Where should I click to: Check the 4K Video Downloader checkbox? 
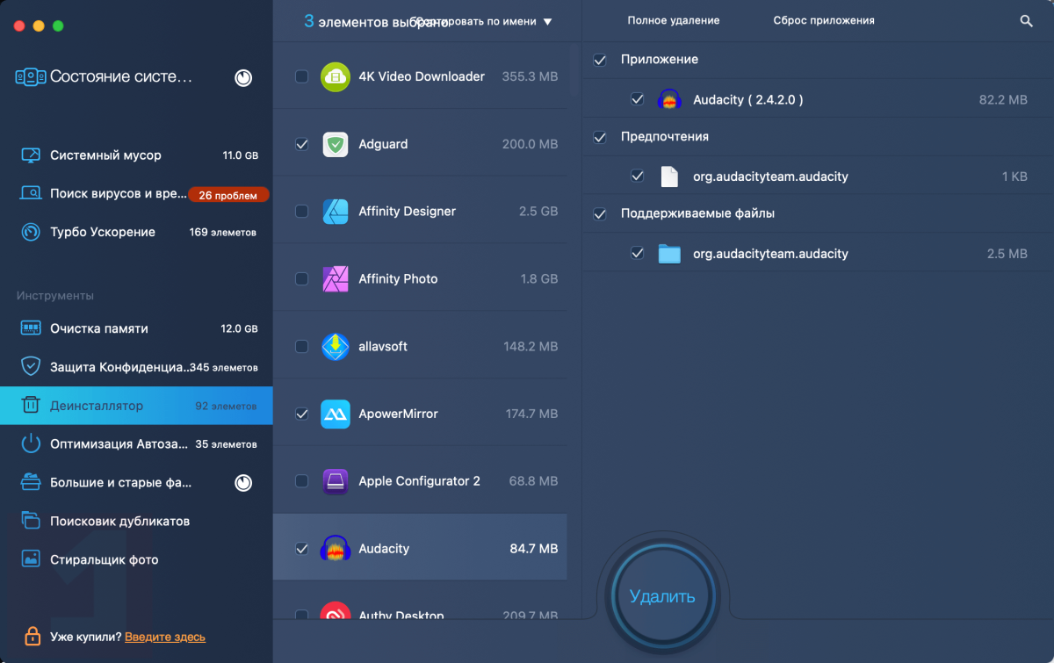302,76
